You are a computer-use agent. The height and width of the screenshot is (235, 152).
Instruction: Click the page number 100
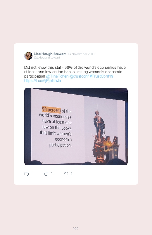point(76,228)
